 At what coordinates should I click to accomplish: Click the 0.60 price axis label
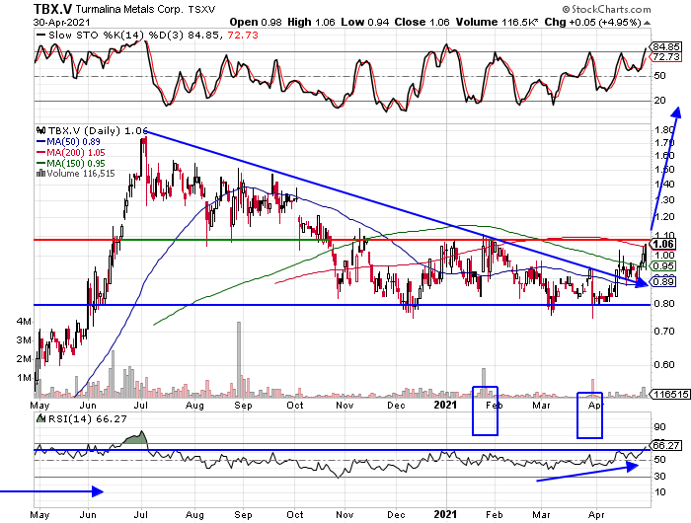[x=664, y=364]
